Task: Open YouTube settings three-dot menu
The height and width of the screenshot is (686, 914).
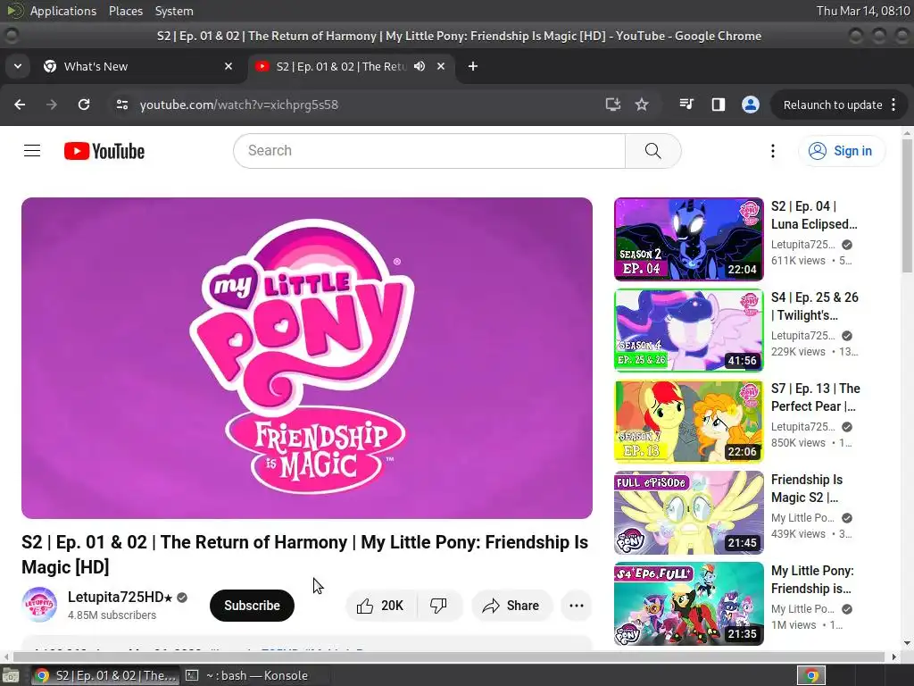Action: click(772, 151)
